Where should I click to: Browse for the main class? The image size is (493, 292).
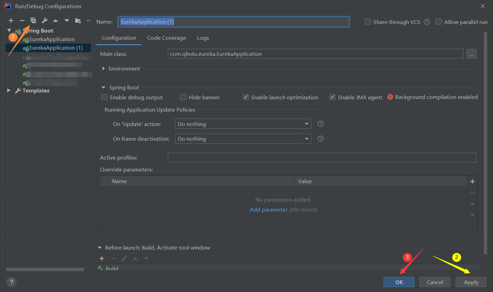(471, 54)
